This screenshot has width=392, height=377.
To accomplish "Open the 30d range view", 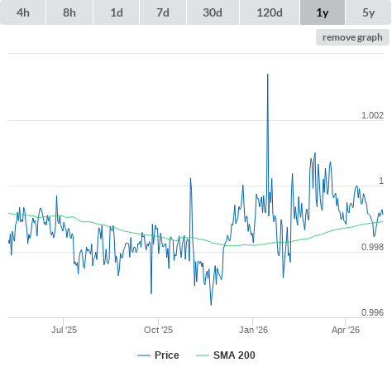I will pos(213,12).
